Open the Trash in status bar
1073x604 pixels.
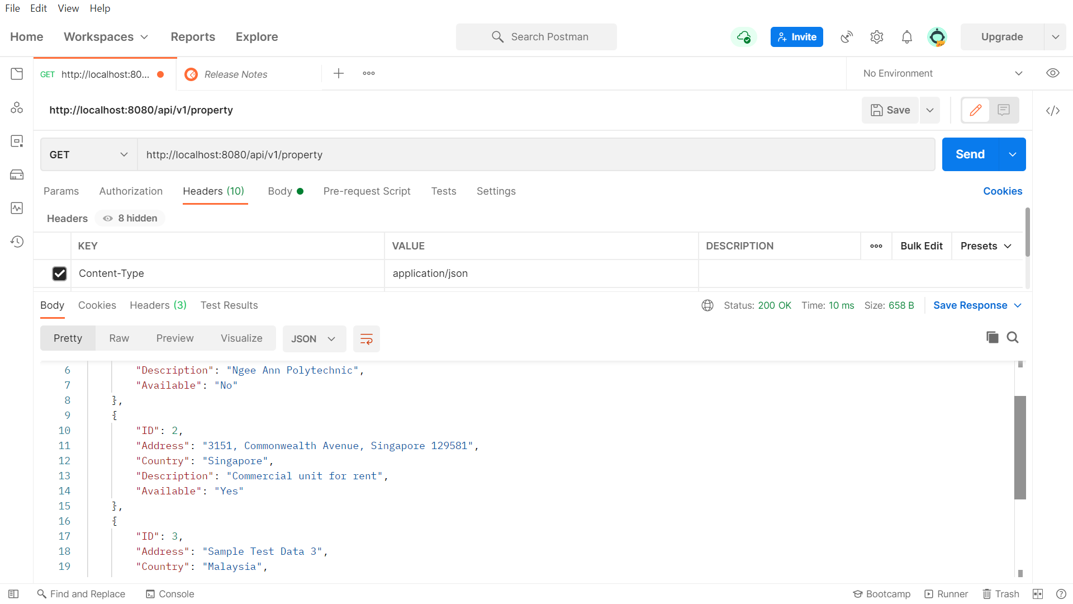pos(1001,594)
